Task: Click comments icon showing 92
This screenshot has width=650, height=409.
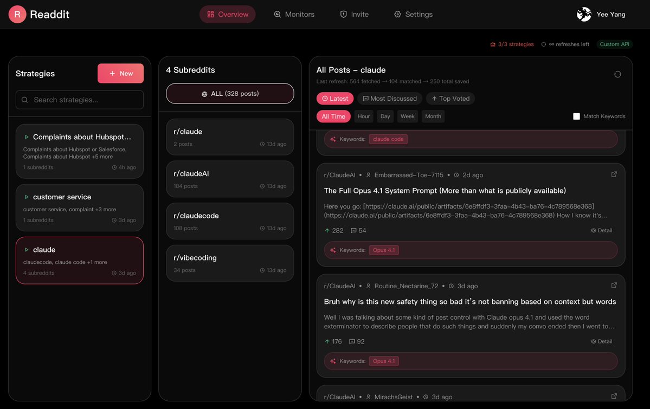Action: pos(352,341)
